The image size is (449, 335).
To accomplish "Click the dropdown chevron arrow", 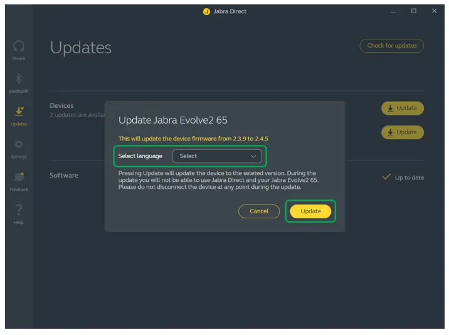I will (x=253, y=156).
